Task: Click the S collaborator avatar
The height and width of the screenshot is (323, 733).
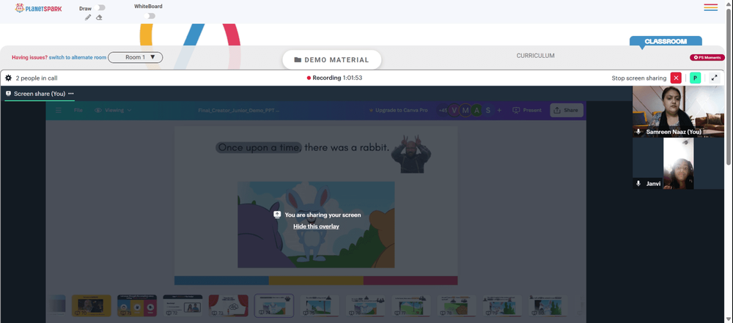Action: pos(488,111)
